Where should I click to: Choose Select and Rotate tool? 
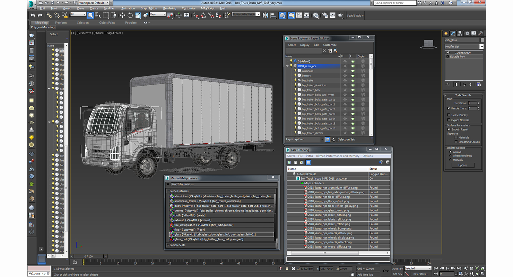[x=130, y=15]
